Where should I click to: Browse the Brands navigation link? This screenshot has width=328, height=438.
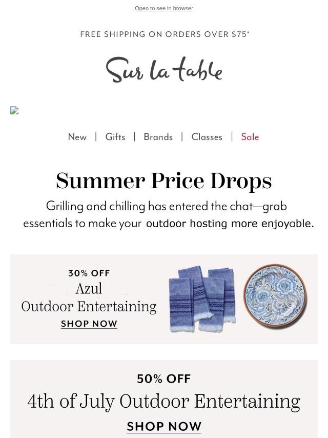coord(158,137)
